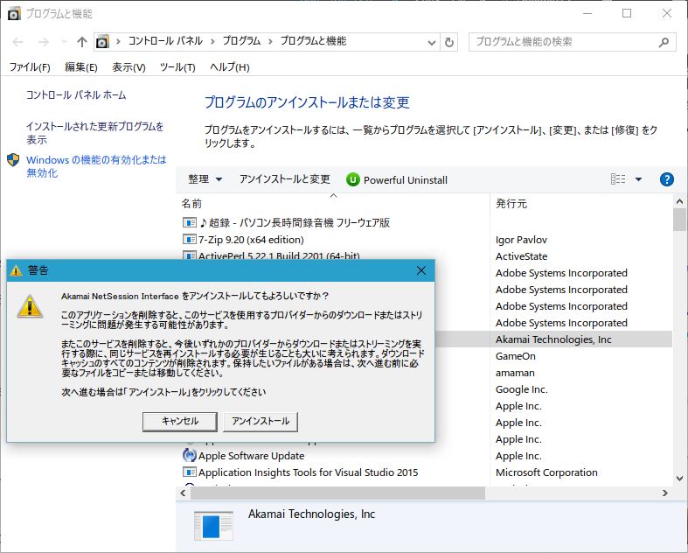Select 7-Zip 9.20 (x64 edition) row

(251, 240)
